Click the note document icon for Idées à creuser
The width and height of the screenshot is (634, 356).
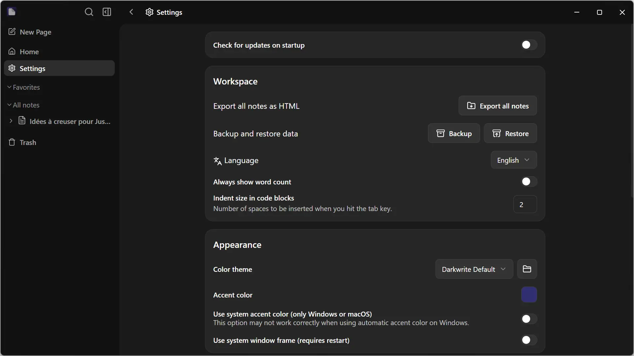click(x=22, y=121)
